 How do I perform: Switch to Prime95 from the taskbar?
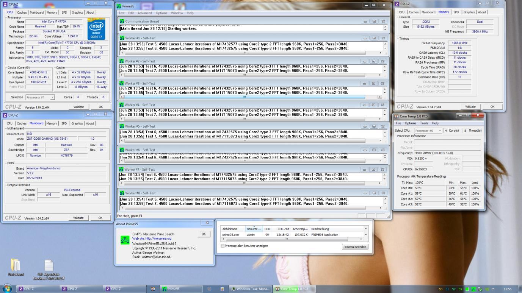[x=180, y=289]
